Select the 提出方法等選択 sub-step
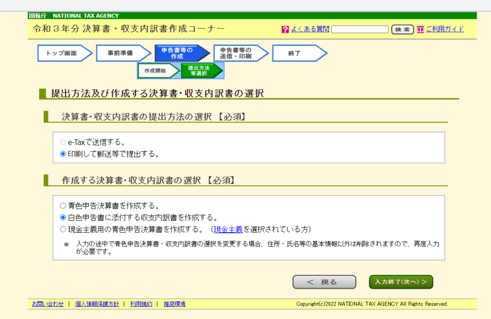The image size is (491, 319). [x=202, y=71]
